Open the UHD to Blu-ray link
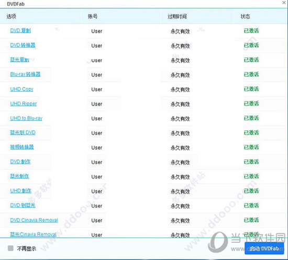Image resolution: width=288 pixels, height=260 pixels. click(x=26, y=118)
